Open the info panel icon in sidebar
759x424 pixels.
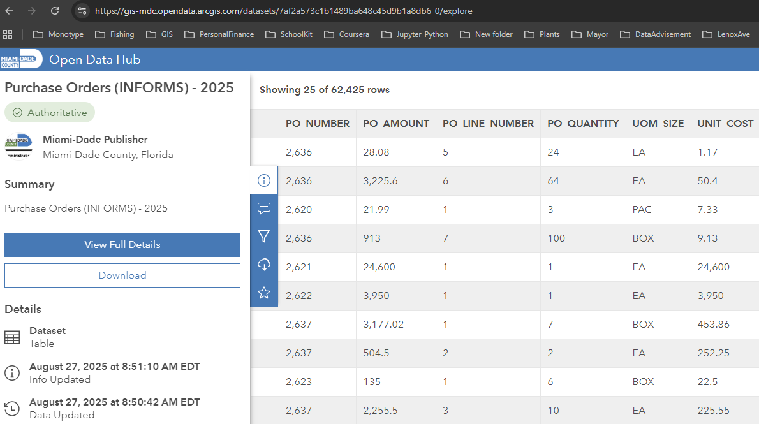pos(264,180)
